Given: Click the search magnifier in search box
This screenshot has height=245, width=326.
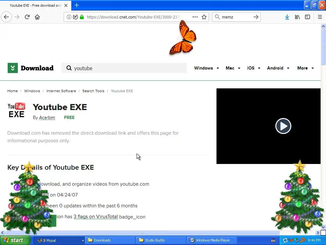Looking at the screenshot, I should pos(217,17).
